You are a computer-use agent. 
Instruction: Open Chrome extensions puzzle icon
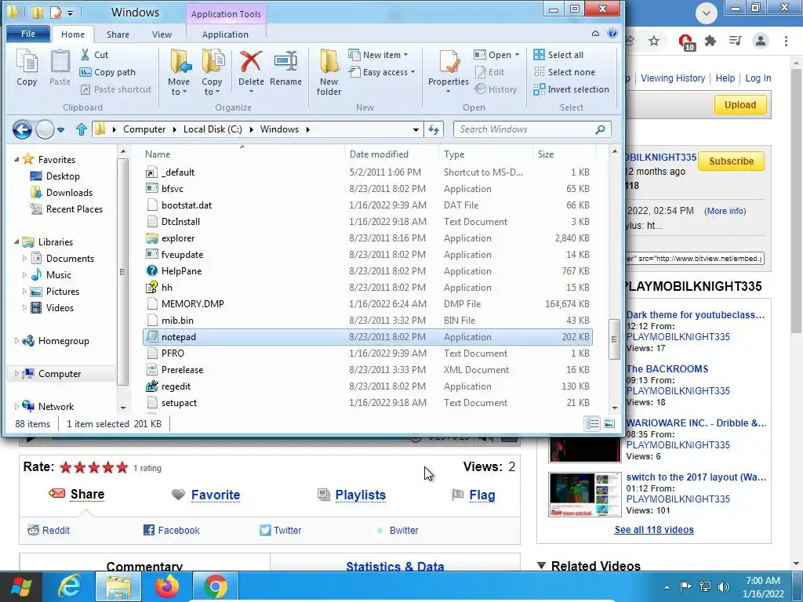710,41
